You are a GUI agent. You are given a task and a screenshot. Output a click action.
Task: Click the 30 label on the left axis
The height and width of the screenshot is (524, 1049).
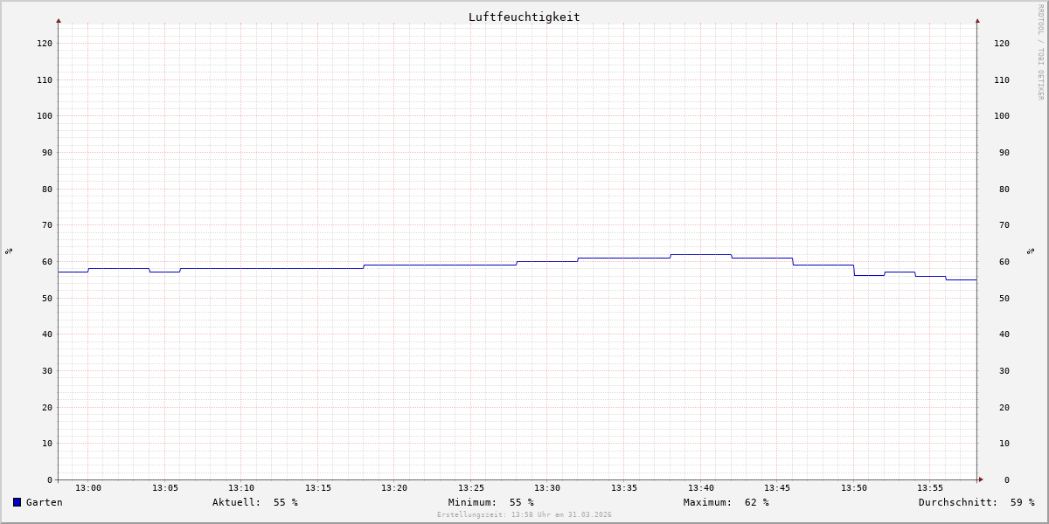pyautogui.click(x=47, y=370)
